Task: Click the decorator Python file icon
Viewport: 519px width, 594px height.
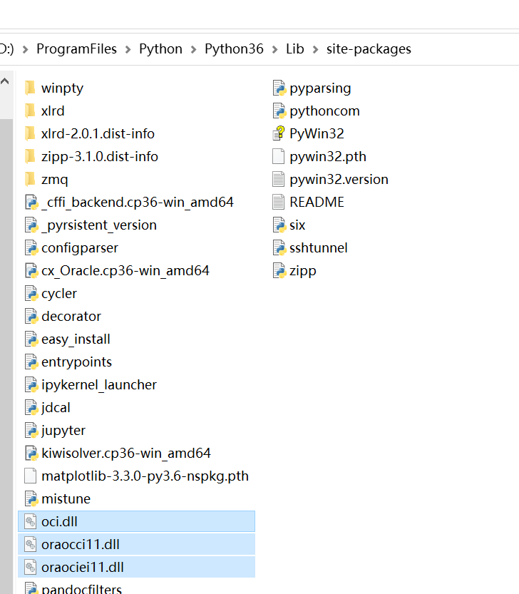Action: pos(31,316)
